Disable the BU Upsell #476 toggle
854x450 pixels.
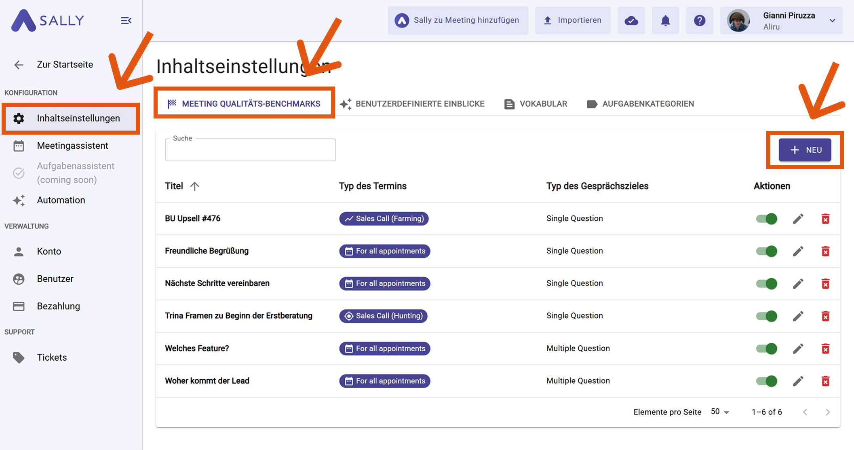pos(767,219)
